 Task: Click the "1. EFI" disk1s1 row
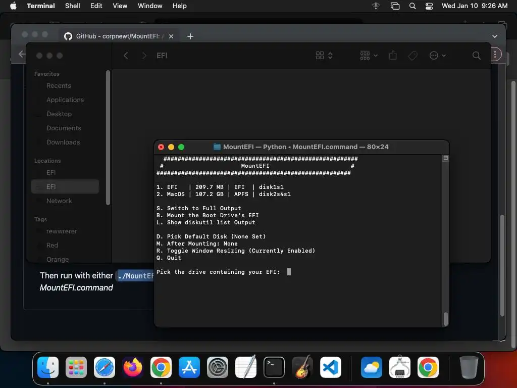(x=220, y=187)
